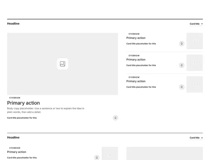The height and width of the screenshot is (160, 210).
Task: Click the second section's Headline text
Action: click(13, 137)
